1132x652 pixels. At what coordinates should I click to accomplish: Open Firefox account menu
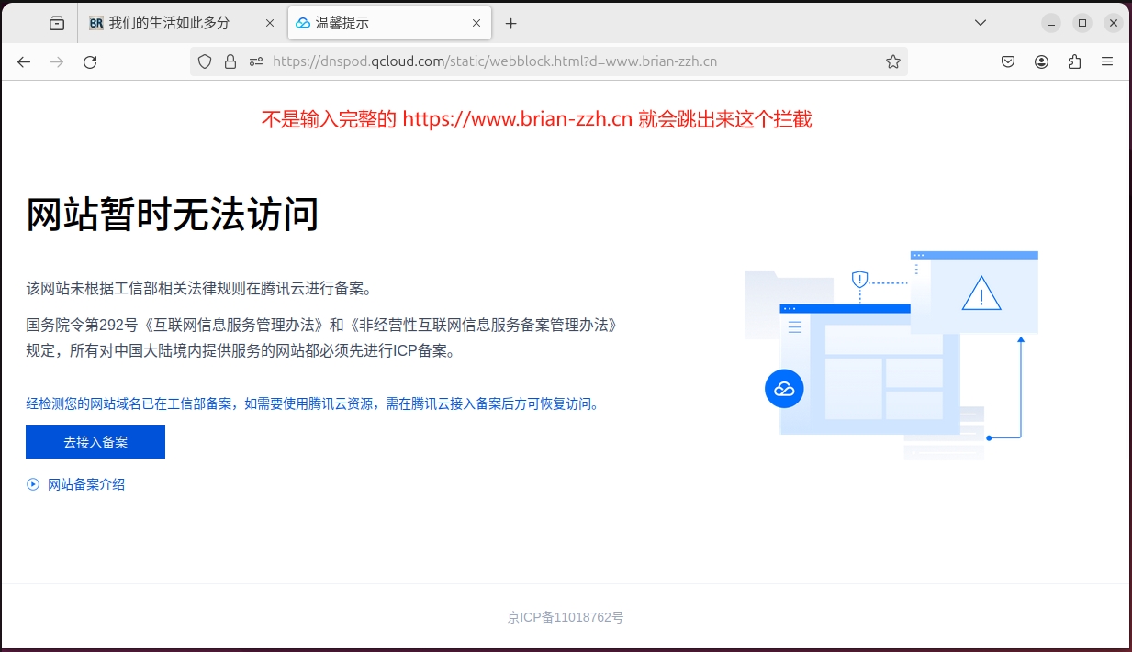(x=1041, y=61)
